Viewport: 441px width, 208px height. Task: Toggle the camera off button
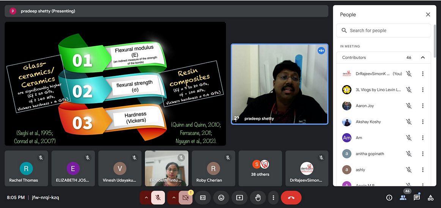click(x=185, y=198)
